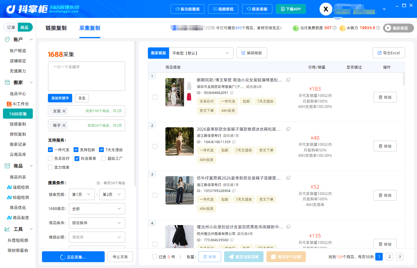
Task: Open the 1688类目 category dropdown
Action: (x=97, y=209)
